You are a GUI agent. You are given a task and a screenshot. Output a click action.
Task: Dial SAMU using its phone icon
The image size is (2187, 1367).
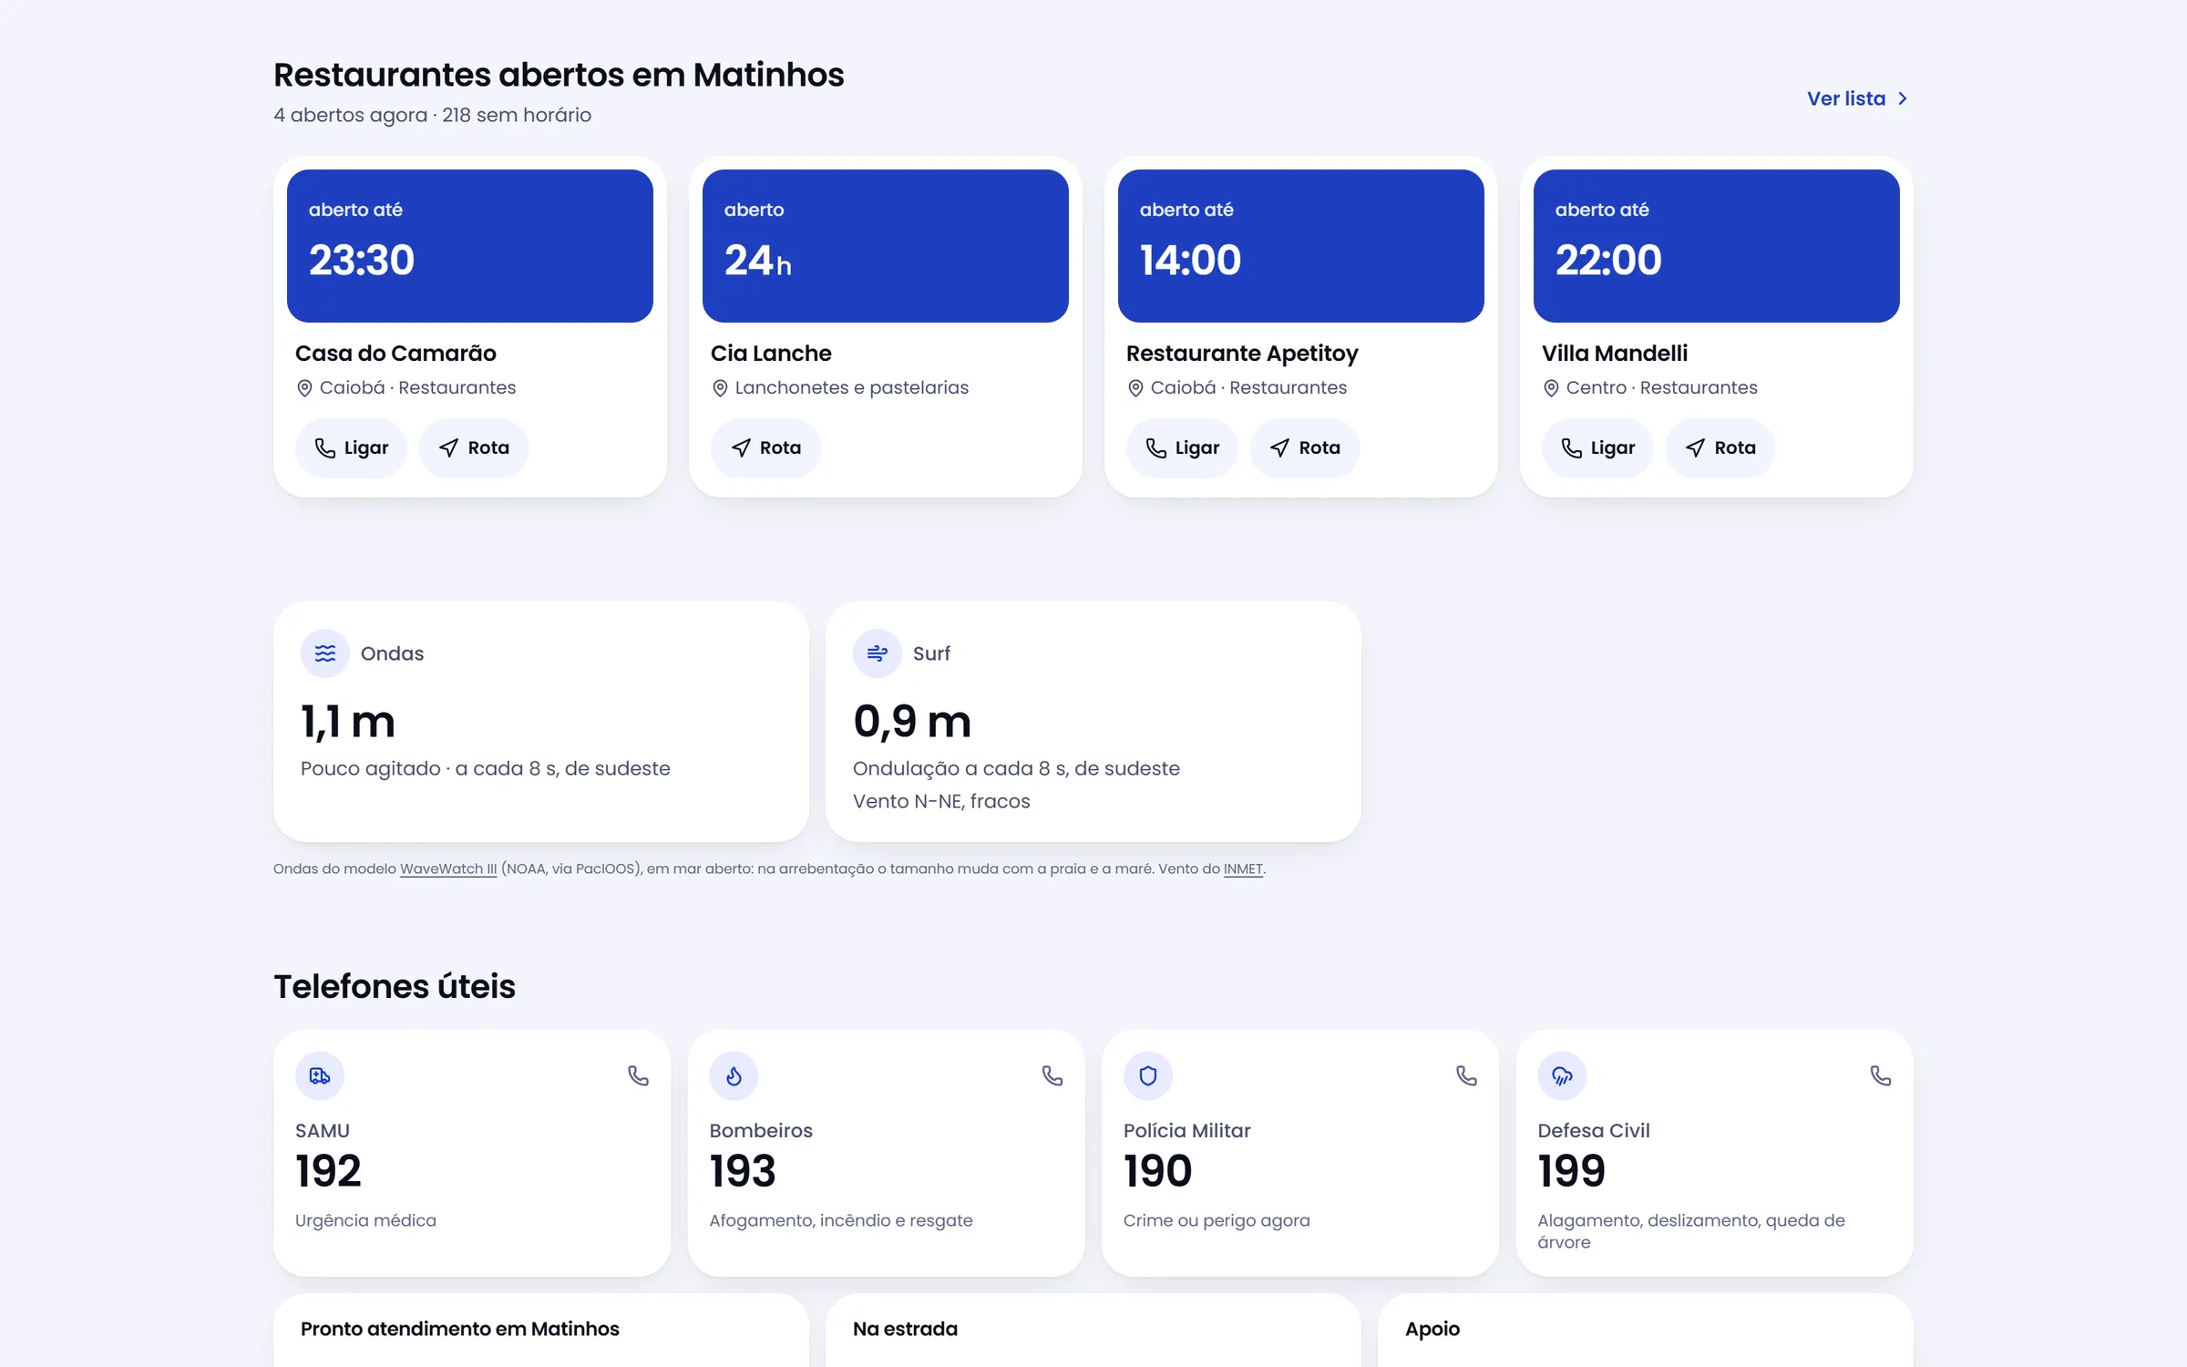click(x=638, y=1076)
